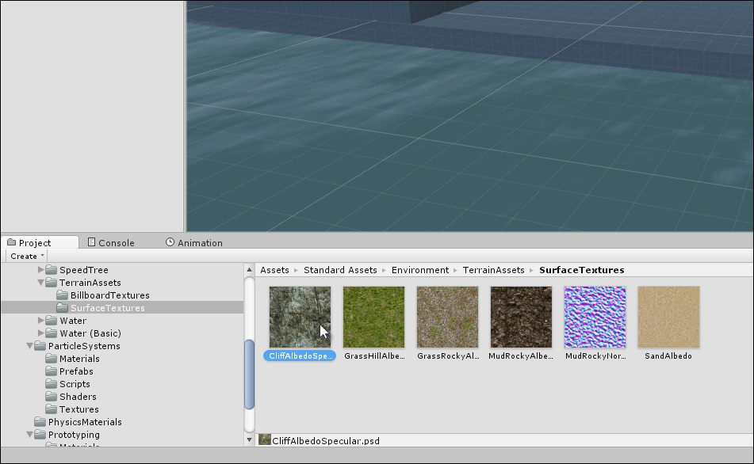Click the Animation clock icon
The height and width of the screenshot is (464, 754).
pyautogui.click(x=172, y=242)
